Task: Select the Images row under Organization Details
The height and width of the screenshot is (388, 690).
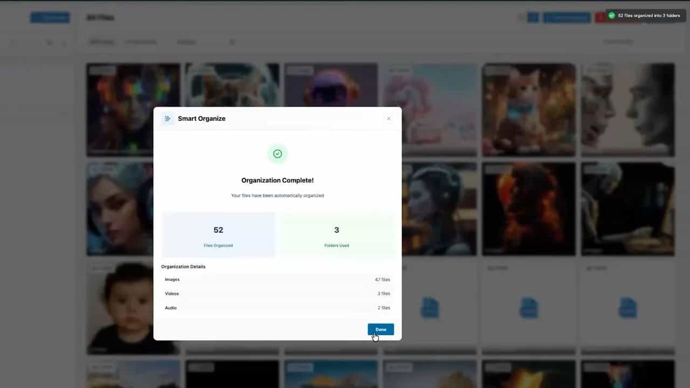Action: (x=277, y=279)
